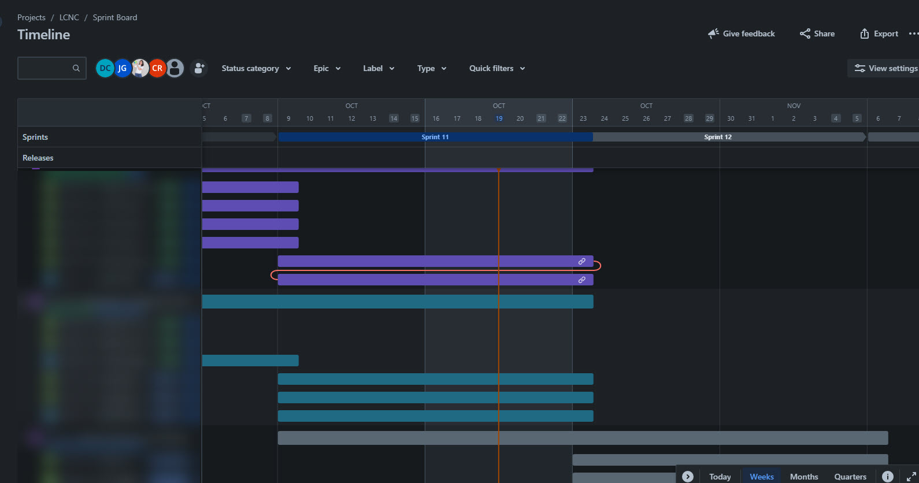Open the Type filter dropdown

432,68
